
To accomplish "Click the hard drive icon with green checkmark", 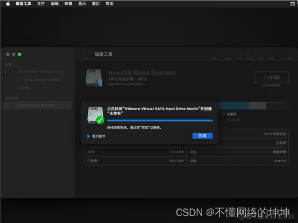I will (x=95, y=116).
